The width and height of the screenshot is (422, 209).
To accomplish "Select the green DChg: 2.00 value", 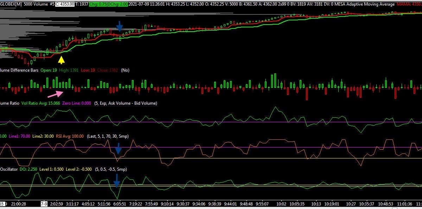I will (117, 4).
